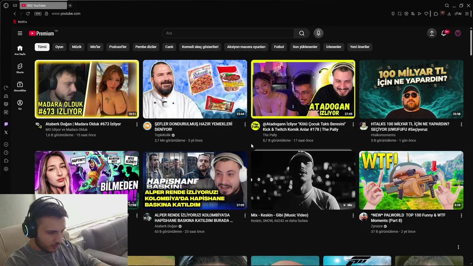The width and height of the screenshot is (473, 266).
Task: Click the VPN badge in the address bar
Action: (x=38, y=14)
